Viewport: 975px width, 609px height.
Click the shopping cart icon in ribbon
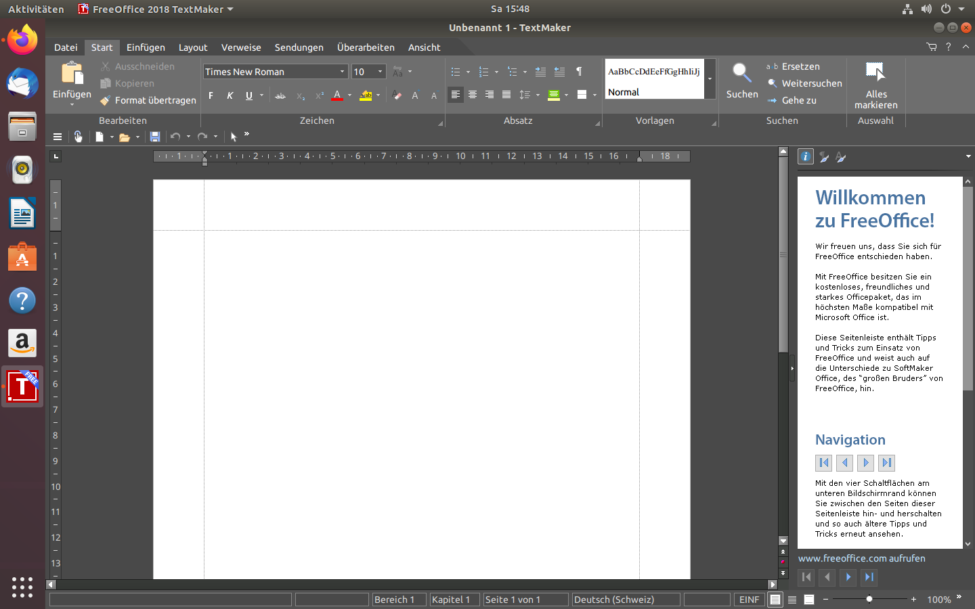(x=932, y=47)
